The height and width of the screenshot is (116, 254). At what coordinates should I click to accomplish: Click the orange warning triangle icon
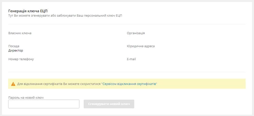tap(13, 84)
